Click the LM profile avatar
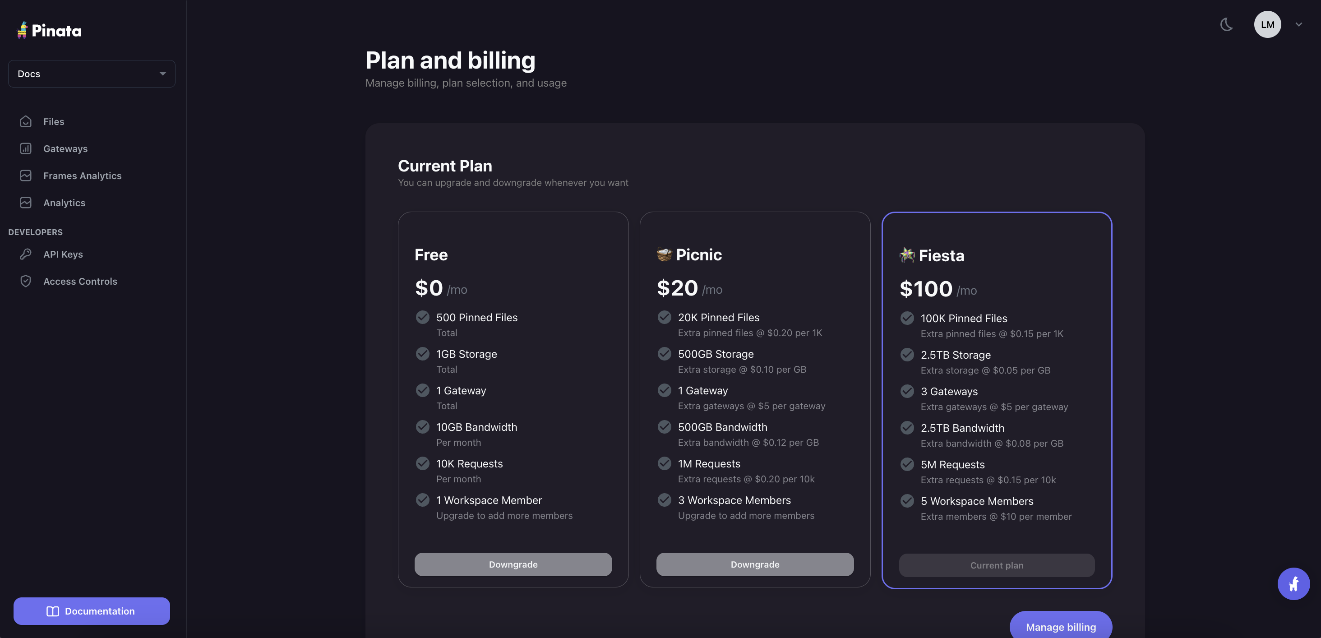This screenshot has width=1321, height=638. click(x=1267, y=24)
